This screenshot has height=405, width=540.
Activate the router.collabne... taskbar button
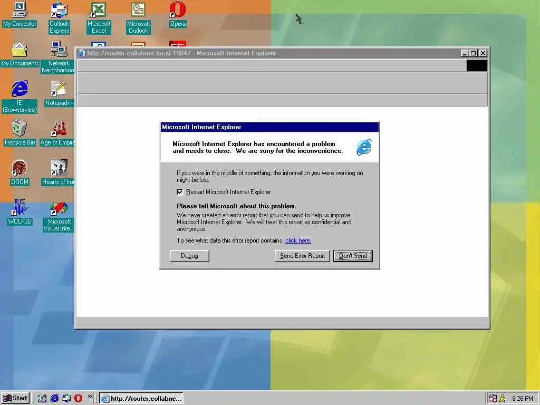pos(141,399)
